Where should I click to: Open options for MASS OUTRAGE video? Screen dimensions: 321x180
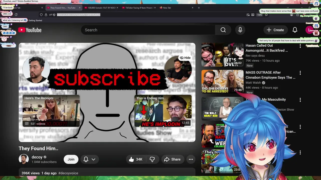300,73
